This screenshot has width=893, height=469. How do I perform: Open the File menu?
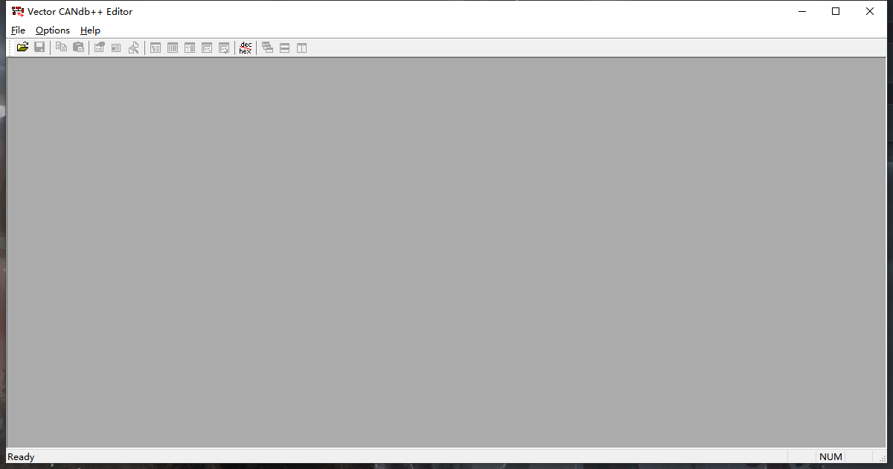click(x=18, y=30)
